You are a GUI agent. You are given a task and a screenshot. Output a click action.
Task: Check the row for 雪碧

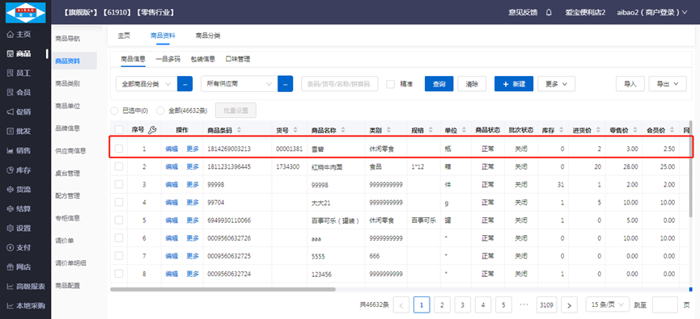[x=119, y=149]
